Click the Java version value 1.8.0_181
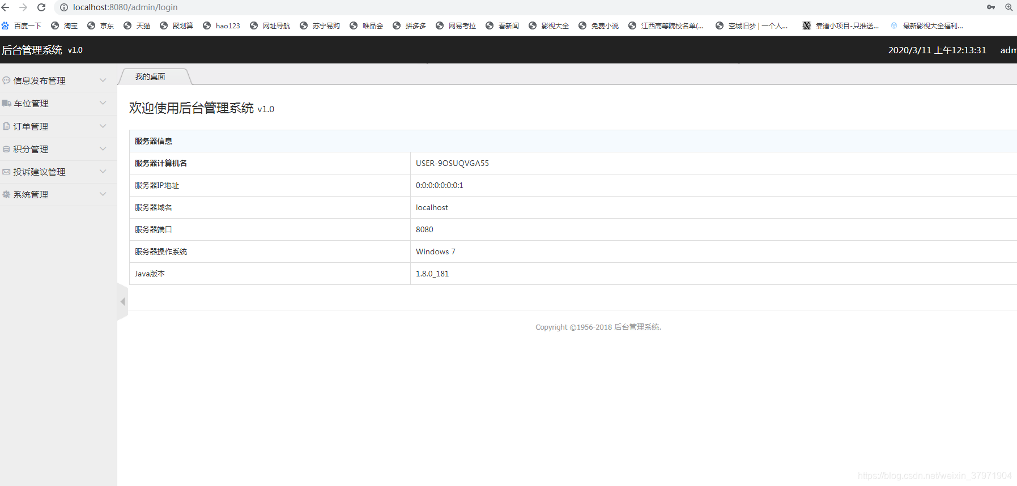The image size is (1017, 486). click(432, 274)
